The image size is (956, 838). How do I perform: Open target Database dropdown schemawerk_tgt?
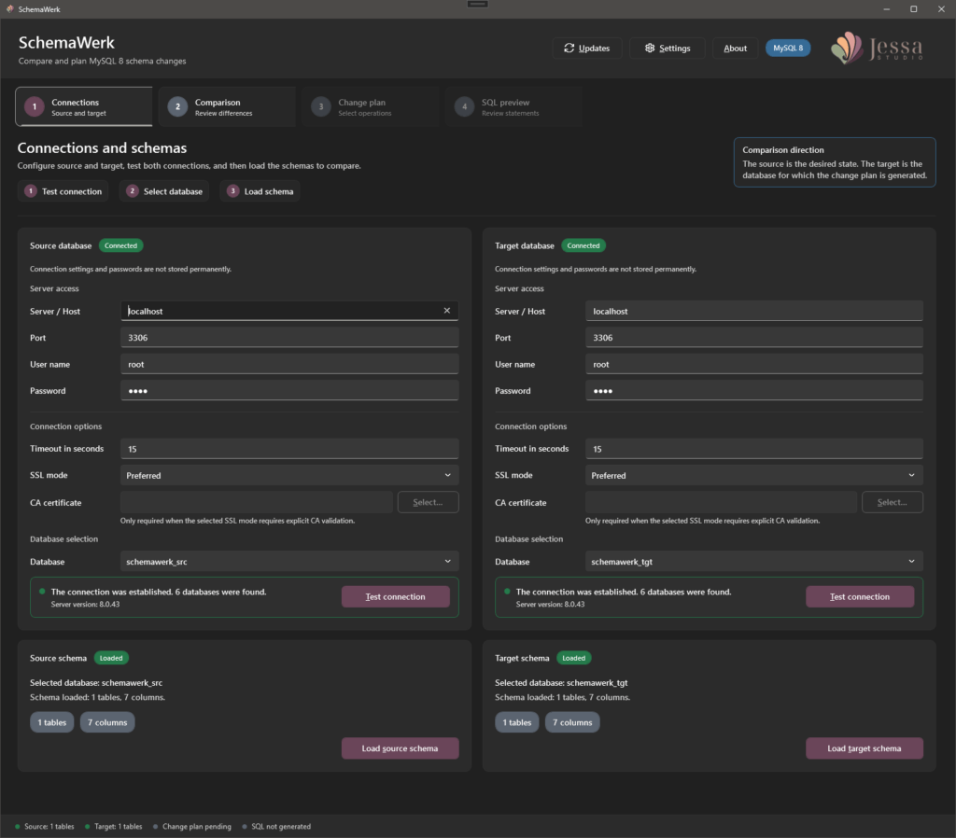click(x=754, y=561)
